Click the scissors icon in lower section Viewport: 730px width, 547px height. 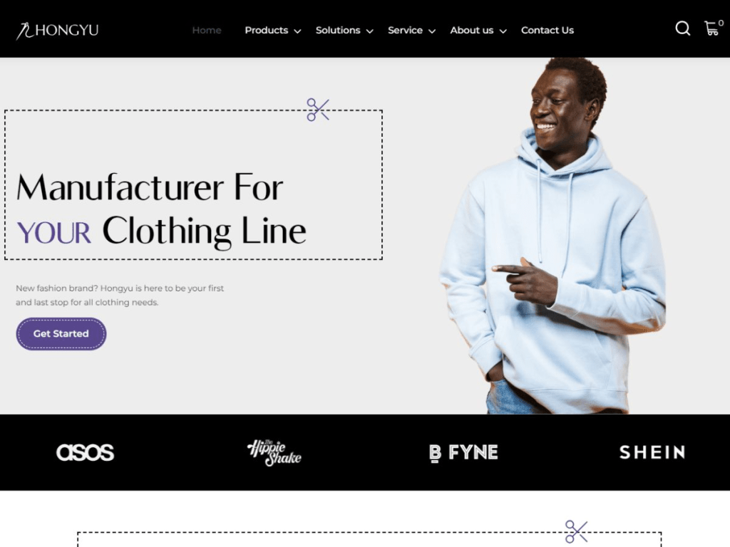[x=576, y=531]
